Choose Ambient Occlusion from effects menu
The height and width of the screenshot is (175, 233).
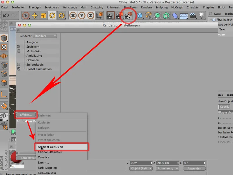pos(61,147)
